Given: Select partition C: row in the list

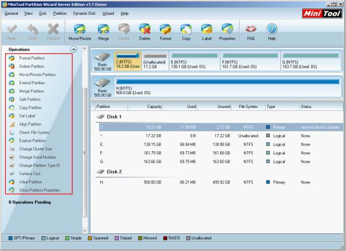Looking at the screenshot, I should coord(221,127).
